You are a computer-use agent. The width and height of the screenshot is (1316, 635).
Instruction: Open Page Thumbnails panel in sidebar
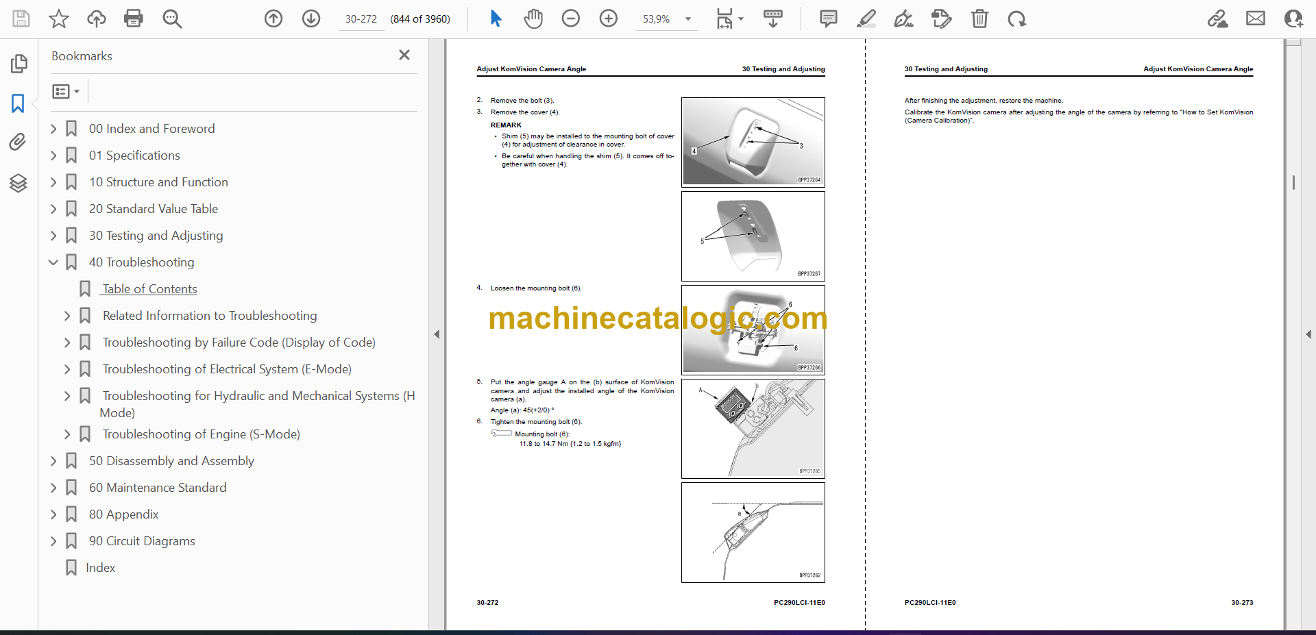(x=19, y=64)
